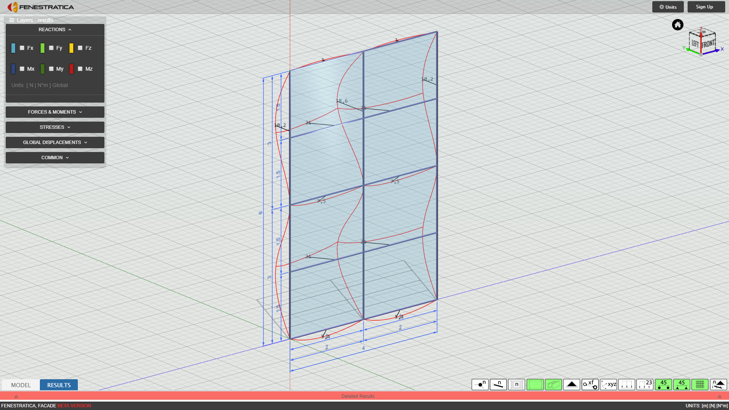Expand detailed results with right double-chevron
Viewport: 729px width, 410px height.
point(719,396)
